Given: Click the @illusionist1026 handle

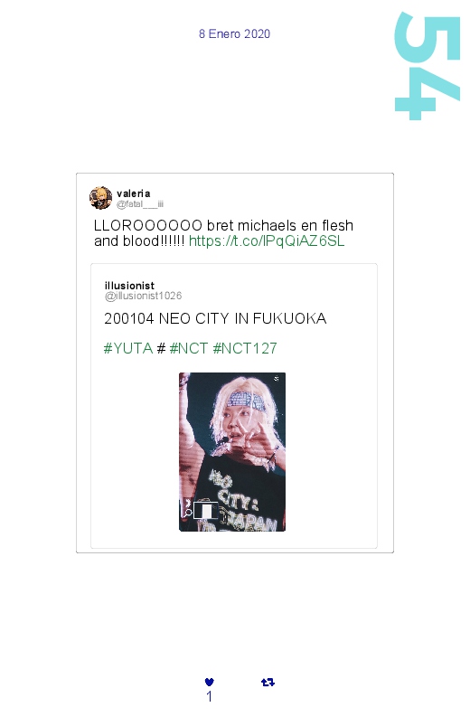Looking at the screenshot, I should 143,296.
